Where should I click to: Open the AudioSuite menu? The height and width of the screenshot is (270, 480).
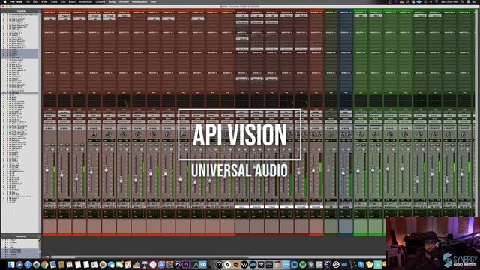tap(85, 1)
